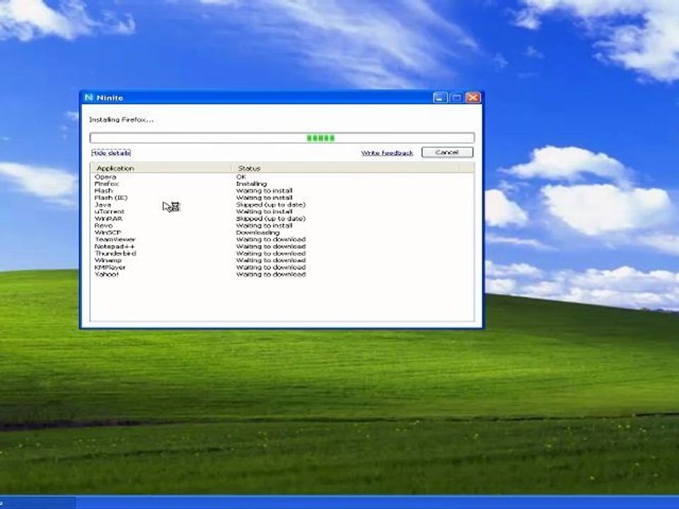Click the Installing Firefox... status text
This screenshot has width=679, height=509.
coord(121,120)
